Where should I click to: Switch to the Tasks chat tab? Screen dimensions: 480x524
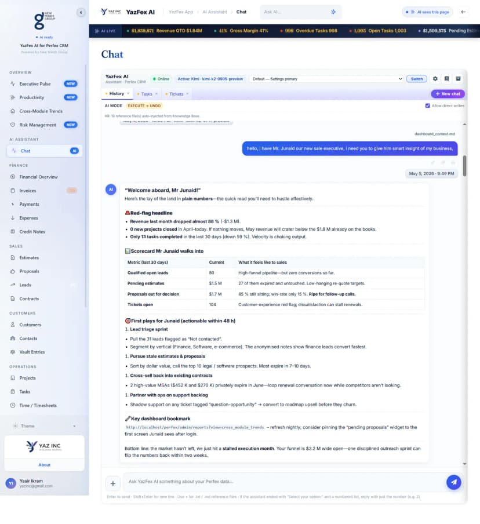tap(147, 94)
